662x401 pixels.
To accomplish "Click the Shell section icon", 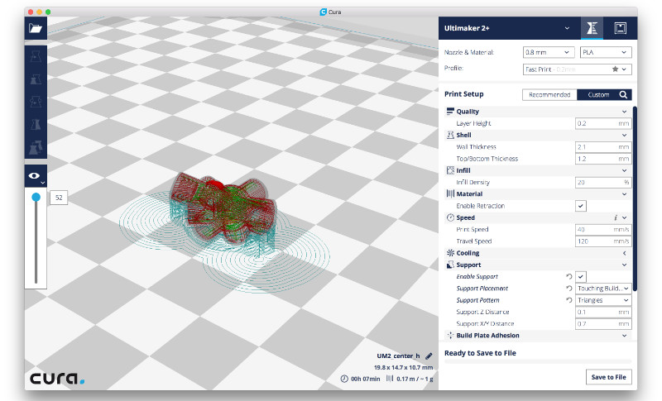I will 450,135.
